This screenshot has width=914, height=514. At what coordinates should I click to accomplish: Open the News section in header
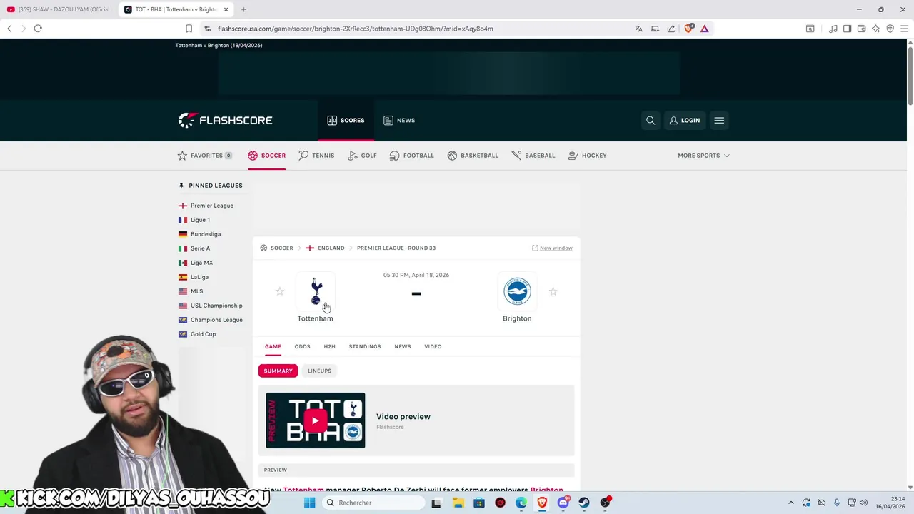(x=399, y=120)
